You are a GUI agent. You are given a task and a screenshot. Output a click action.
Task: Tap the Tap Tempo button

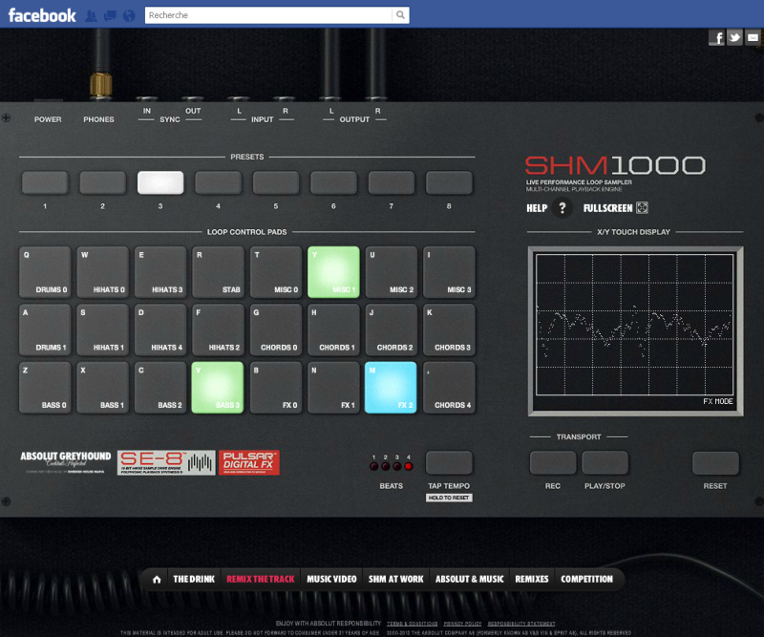pyautogui.click(x=449, y=462)
